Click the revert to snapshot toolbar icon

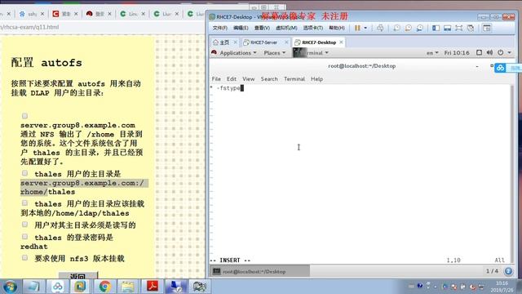coord(408,28)
